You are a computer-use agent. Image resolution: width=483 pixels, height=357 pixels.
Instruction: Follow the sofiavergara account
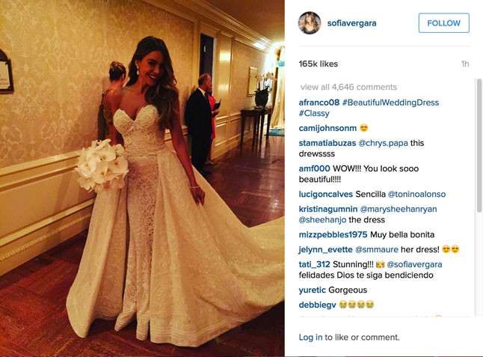click(x=443, y=22)
